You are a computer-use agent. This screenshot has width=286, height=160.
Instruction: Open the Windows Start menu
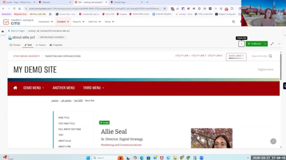[x=88, y=158]
